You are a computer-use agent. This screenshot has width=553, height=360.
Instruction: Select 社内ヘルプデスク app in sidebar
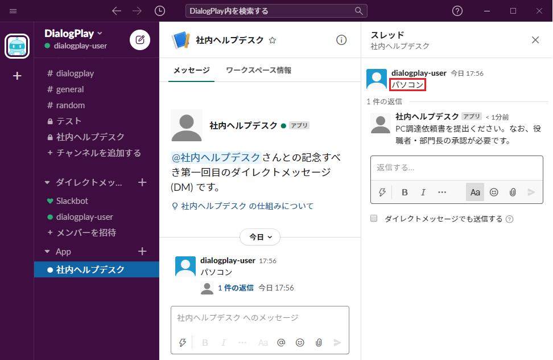coord(97,269)
